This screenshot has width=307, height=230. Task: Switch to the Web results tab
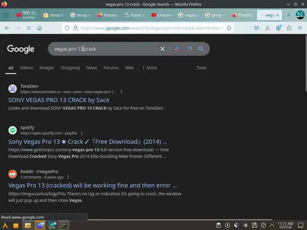pyautogui.click(x=130, y=68)
